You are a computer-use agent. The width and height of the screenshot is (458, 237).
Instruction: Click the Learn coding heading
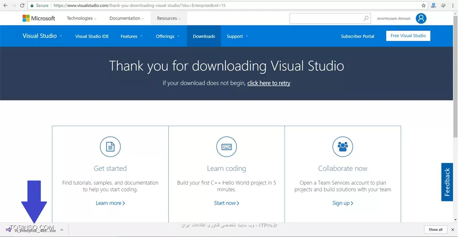pyautogui.click(x=226, y=169)
